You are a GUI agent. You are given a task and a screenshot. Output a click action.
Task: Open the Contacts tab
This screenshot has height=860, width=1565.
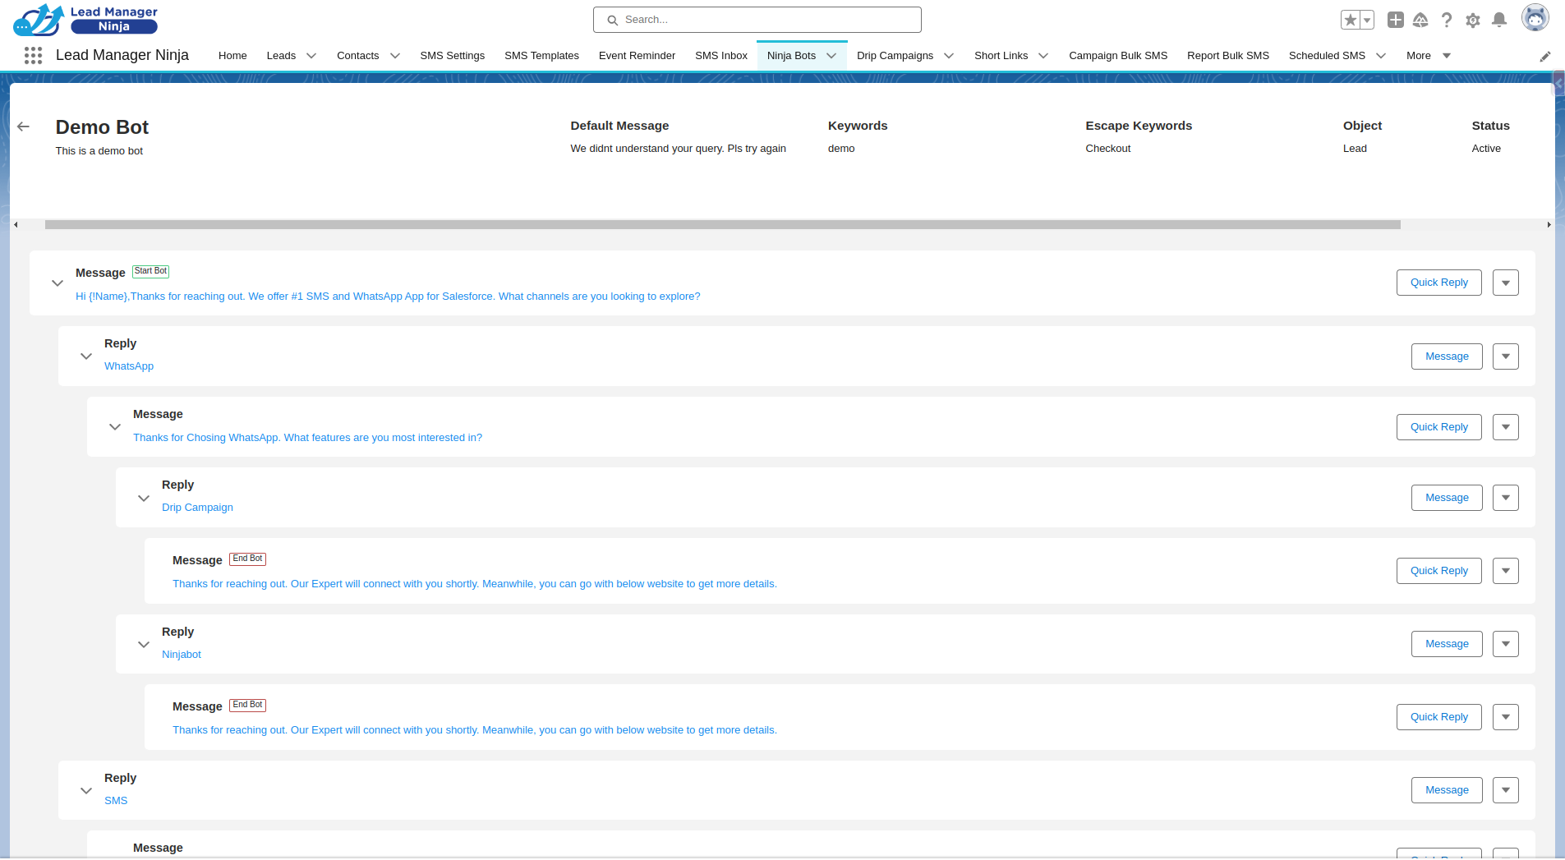tap(357, 56)
